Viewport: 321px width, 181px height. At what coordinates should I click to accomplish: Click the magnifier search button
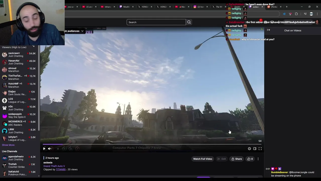pos(189,22)
